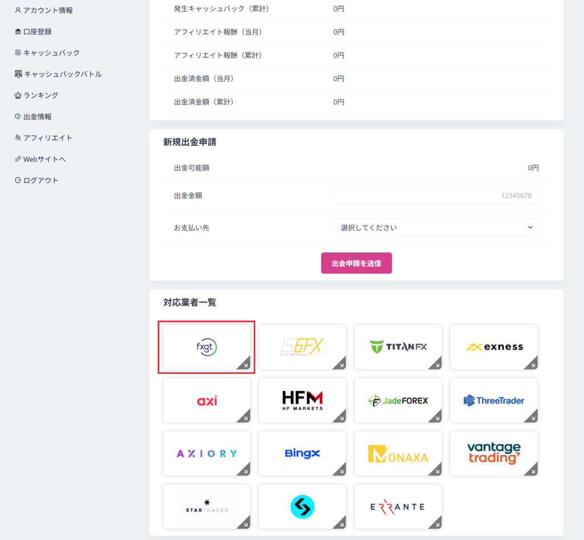Viewport: 584px width, 540px height.
Task: Click the 対応業者一覧 heading
Action: [x=189, y=302]
